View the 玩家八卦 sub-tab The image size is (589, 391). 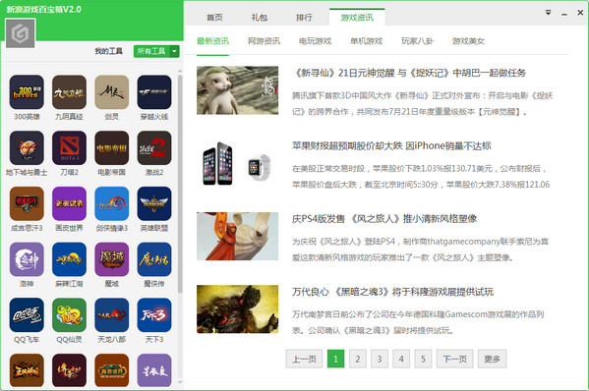(x=417, y=41)
